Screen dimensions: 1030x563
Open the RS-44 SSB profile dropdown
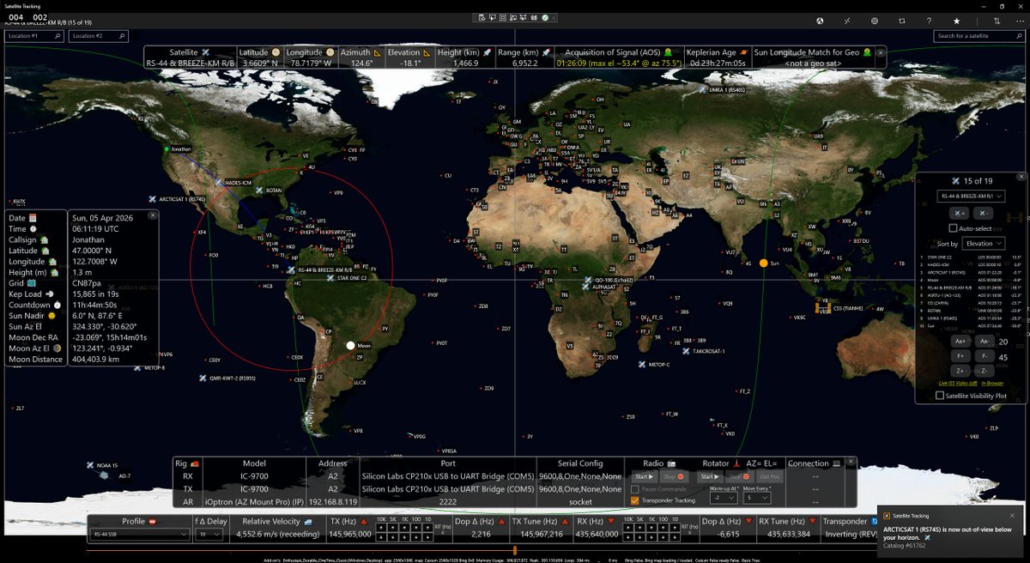[142, 535]
